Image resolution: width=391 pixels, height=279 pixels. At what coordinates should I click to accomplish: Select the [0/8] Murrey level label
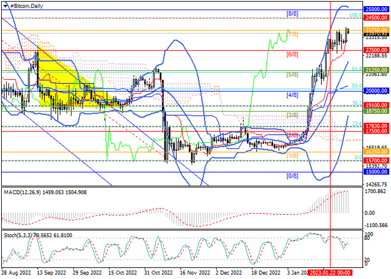pos(292,176)
